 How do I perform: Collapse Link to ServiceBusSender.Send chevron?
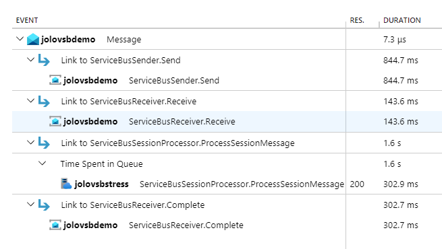tap(31, 60)
